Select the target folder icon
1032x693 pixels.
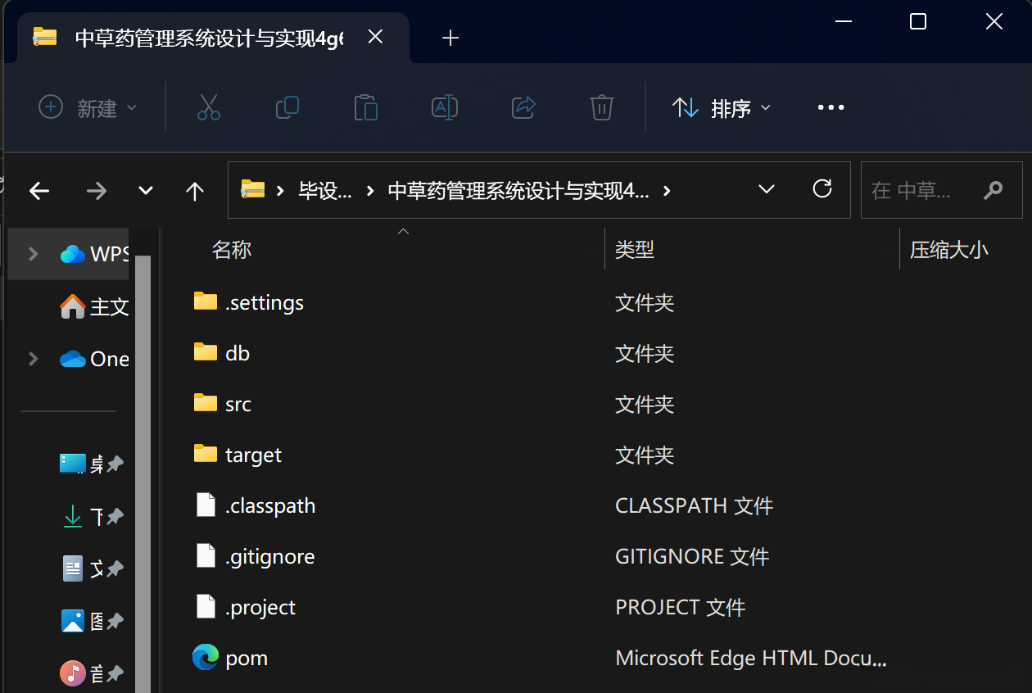tap(206, 454)
